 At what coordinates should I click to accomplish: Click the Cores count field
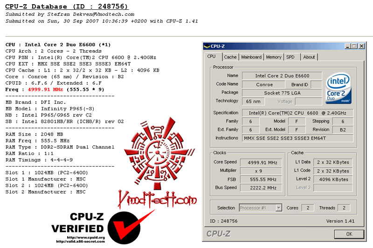coord(308,208)
